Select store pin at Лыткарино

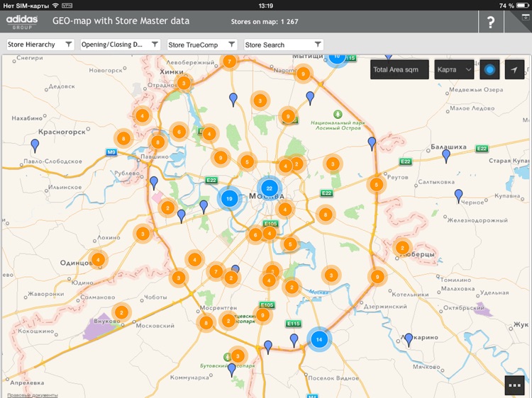click(409, 340)
